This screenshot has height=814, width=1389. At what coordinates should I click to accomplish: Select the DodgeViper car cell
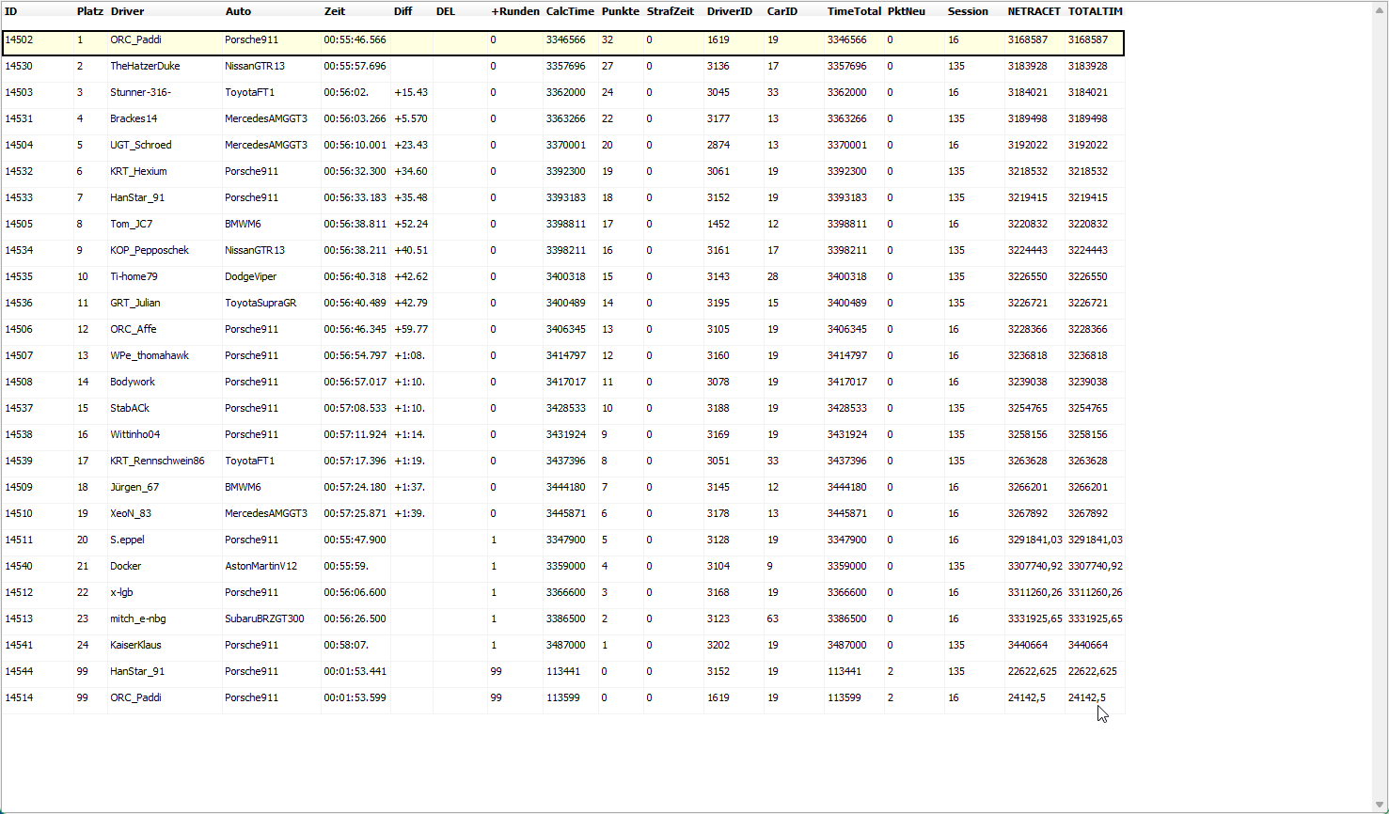[250, 276]
